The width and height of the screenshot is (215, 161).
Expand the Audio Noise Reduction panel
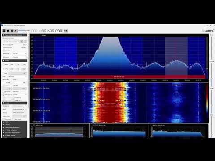pos(15,127)
